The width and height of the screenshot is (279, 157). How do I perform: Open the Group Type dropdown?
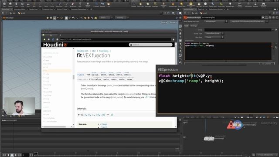[x=214, y=34]
